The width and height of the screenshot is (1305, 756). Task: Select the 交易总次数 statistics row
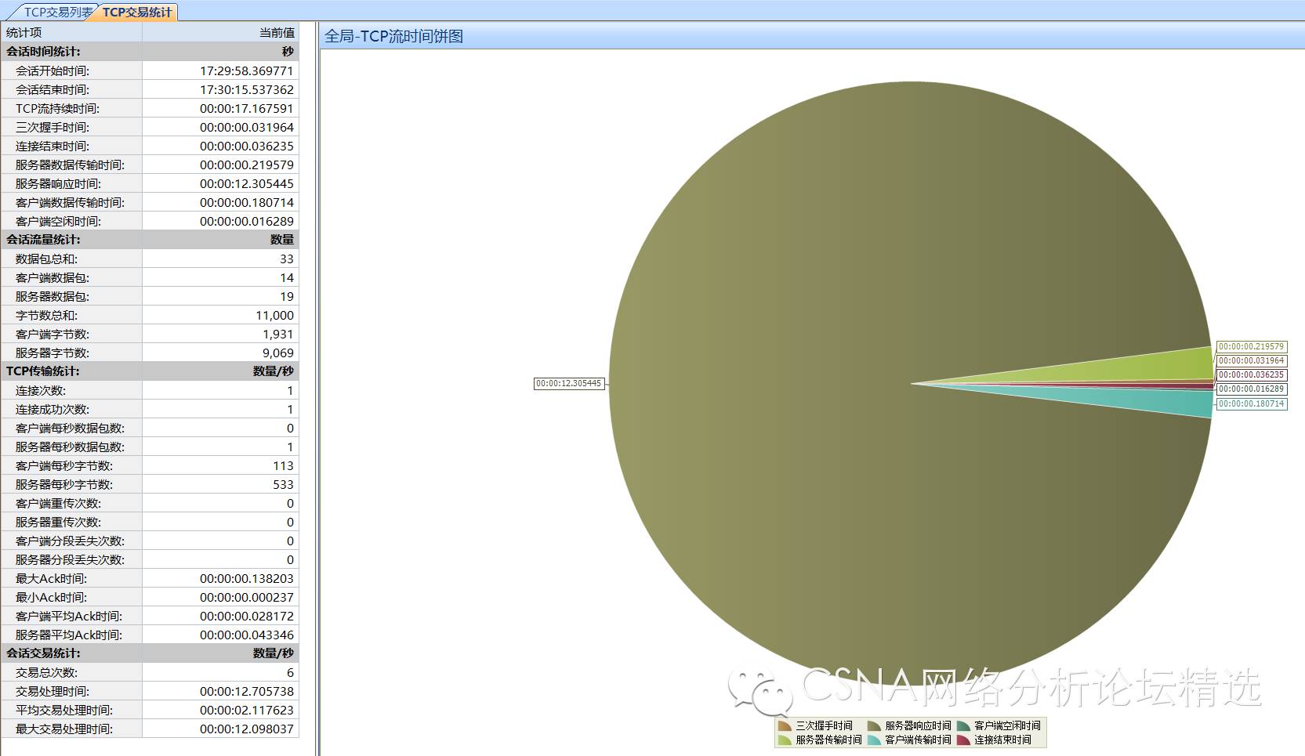click(149, 672)
